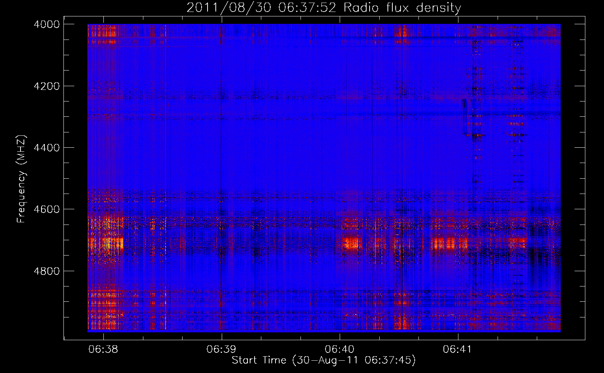Click the 06:38 time tick label

(x=103, y=350)
